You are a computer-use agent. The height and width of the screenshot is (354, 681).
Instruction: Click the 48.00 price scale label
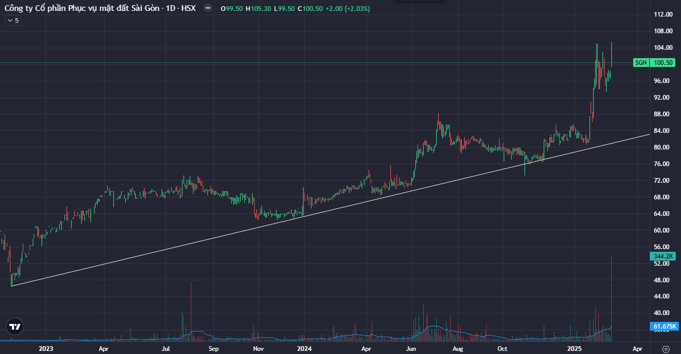point(663,280)
